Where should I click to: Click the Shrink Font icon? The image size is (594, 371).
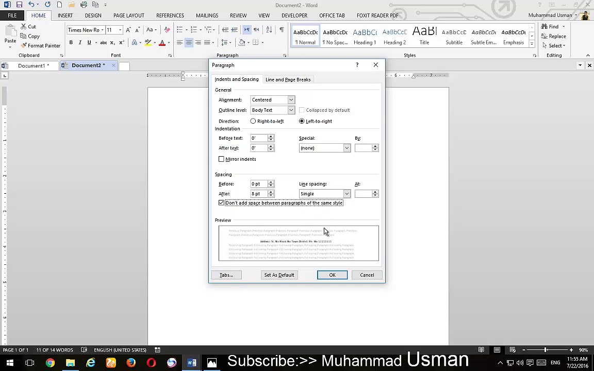[138, 30]
